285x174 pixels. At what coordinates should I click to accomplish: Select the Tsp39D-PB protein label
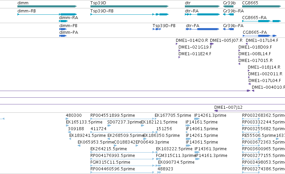164,26
